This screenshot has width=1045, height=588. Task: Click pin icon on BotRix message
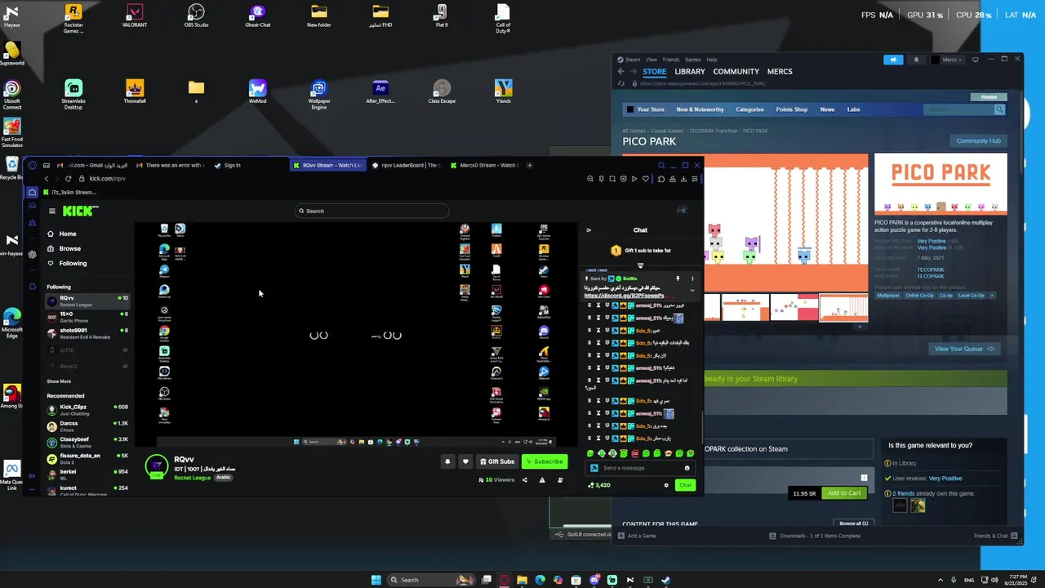point(677,278)
